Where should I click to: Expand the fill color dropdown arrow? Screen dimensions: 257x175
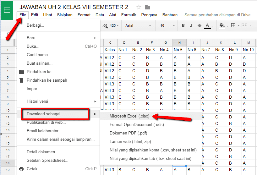pyautogui.click(x=227, y=26)
